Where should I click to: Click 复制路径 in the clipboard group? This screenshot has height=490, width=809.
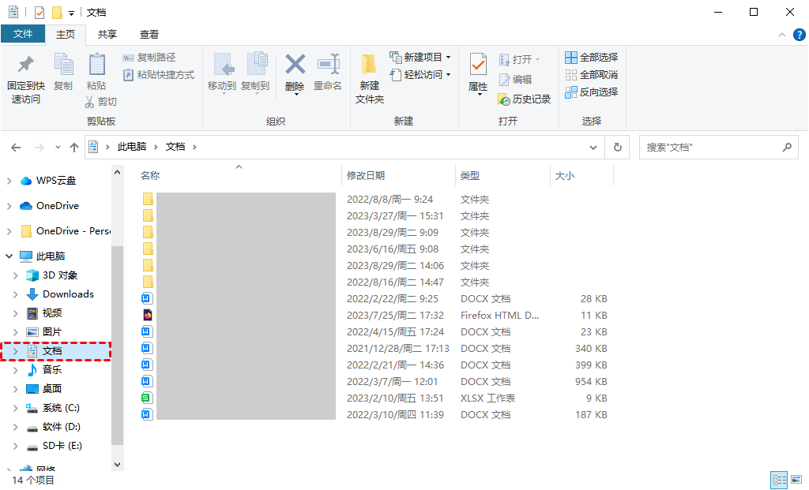149,57
